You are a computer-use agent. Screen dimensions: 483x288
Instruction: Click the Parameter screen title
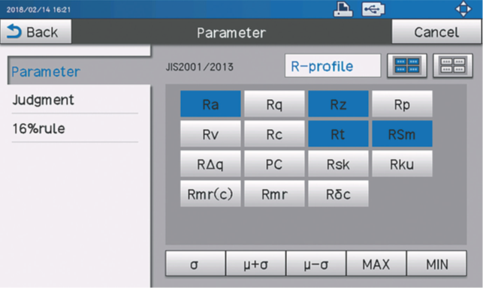pos(231,32)
